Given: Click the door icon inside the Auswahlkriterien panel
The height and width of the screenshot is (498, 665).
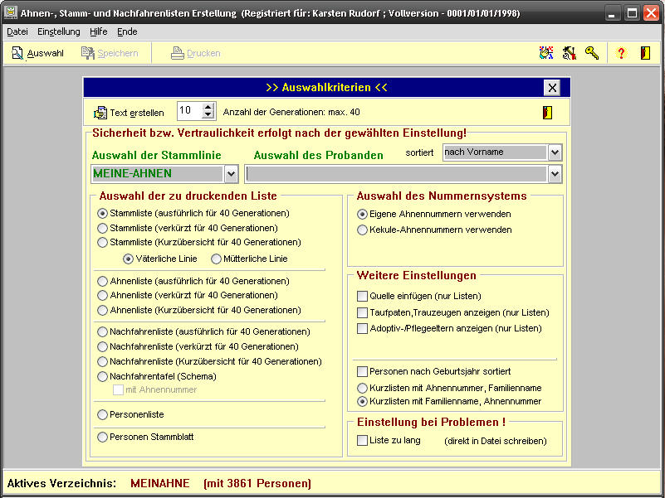Looking at the screenshot, I should click(x=547, y=113).
